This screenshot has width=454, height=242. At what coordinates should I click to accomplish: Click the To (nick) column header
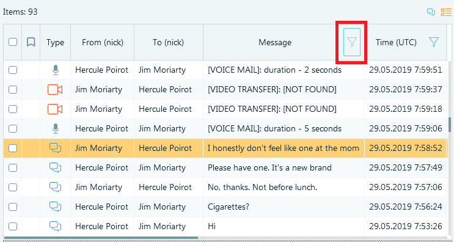pos(169,43)
